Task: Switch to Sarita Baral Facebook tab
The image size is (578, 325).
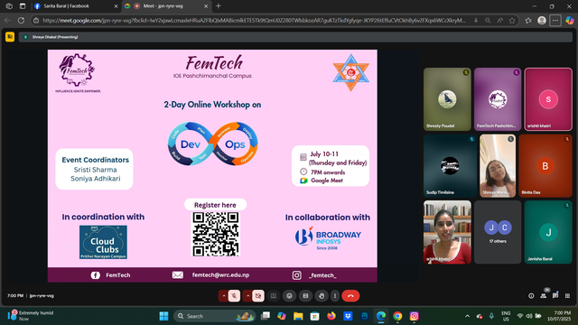Action: coord(76,6)
